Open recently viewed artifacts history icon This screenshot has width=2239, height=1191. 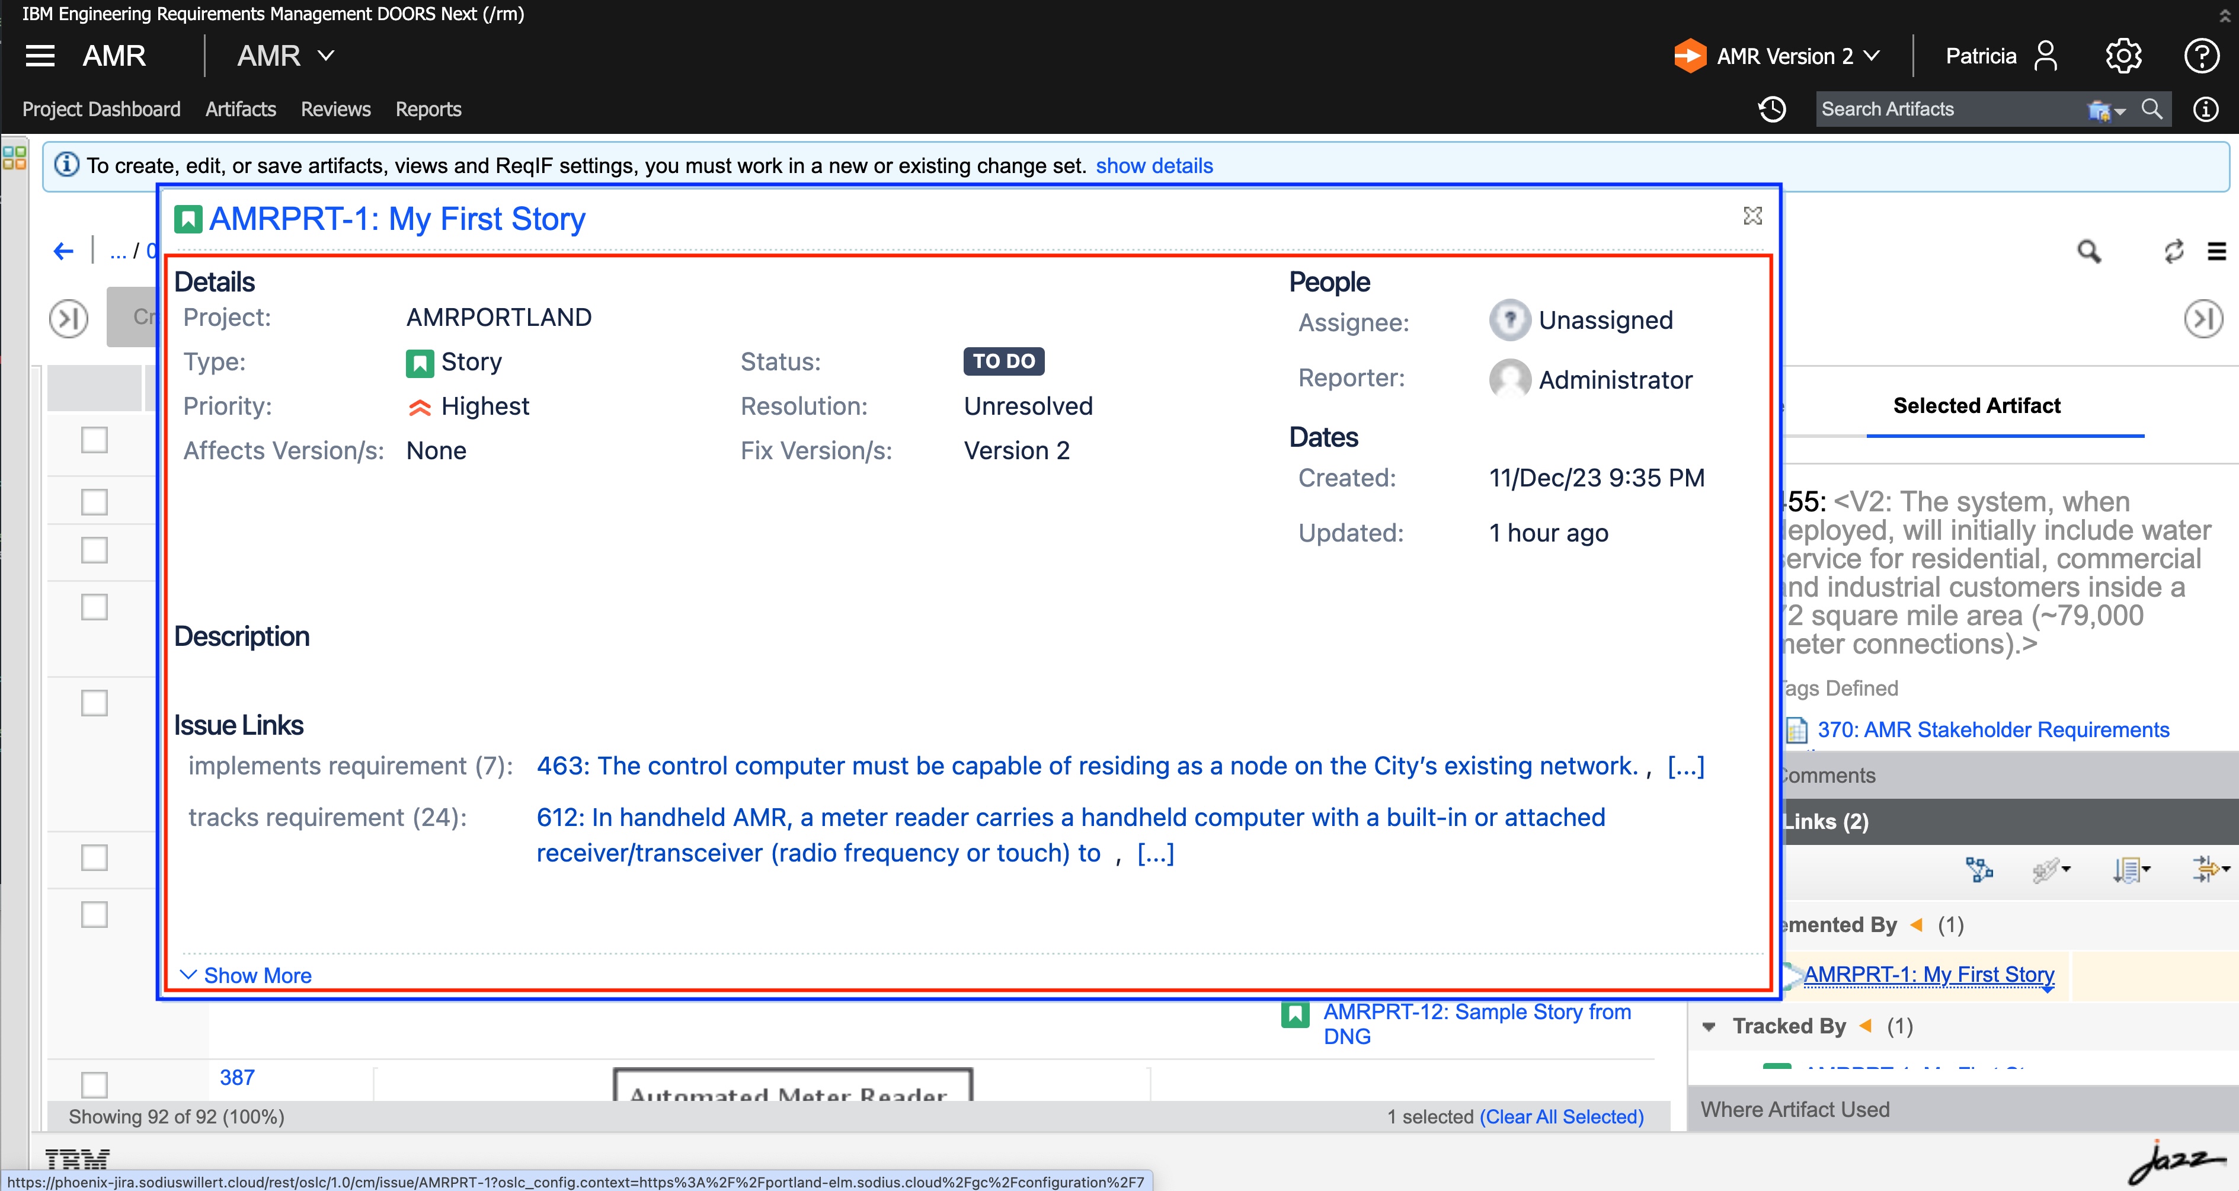tap(1772, 110)
